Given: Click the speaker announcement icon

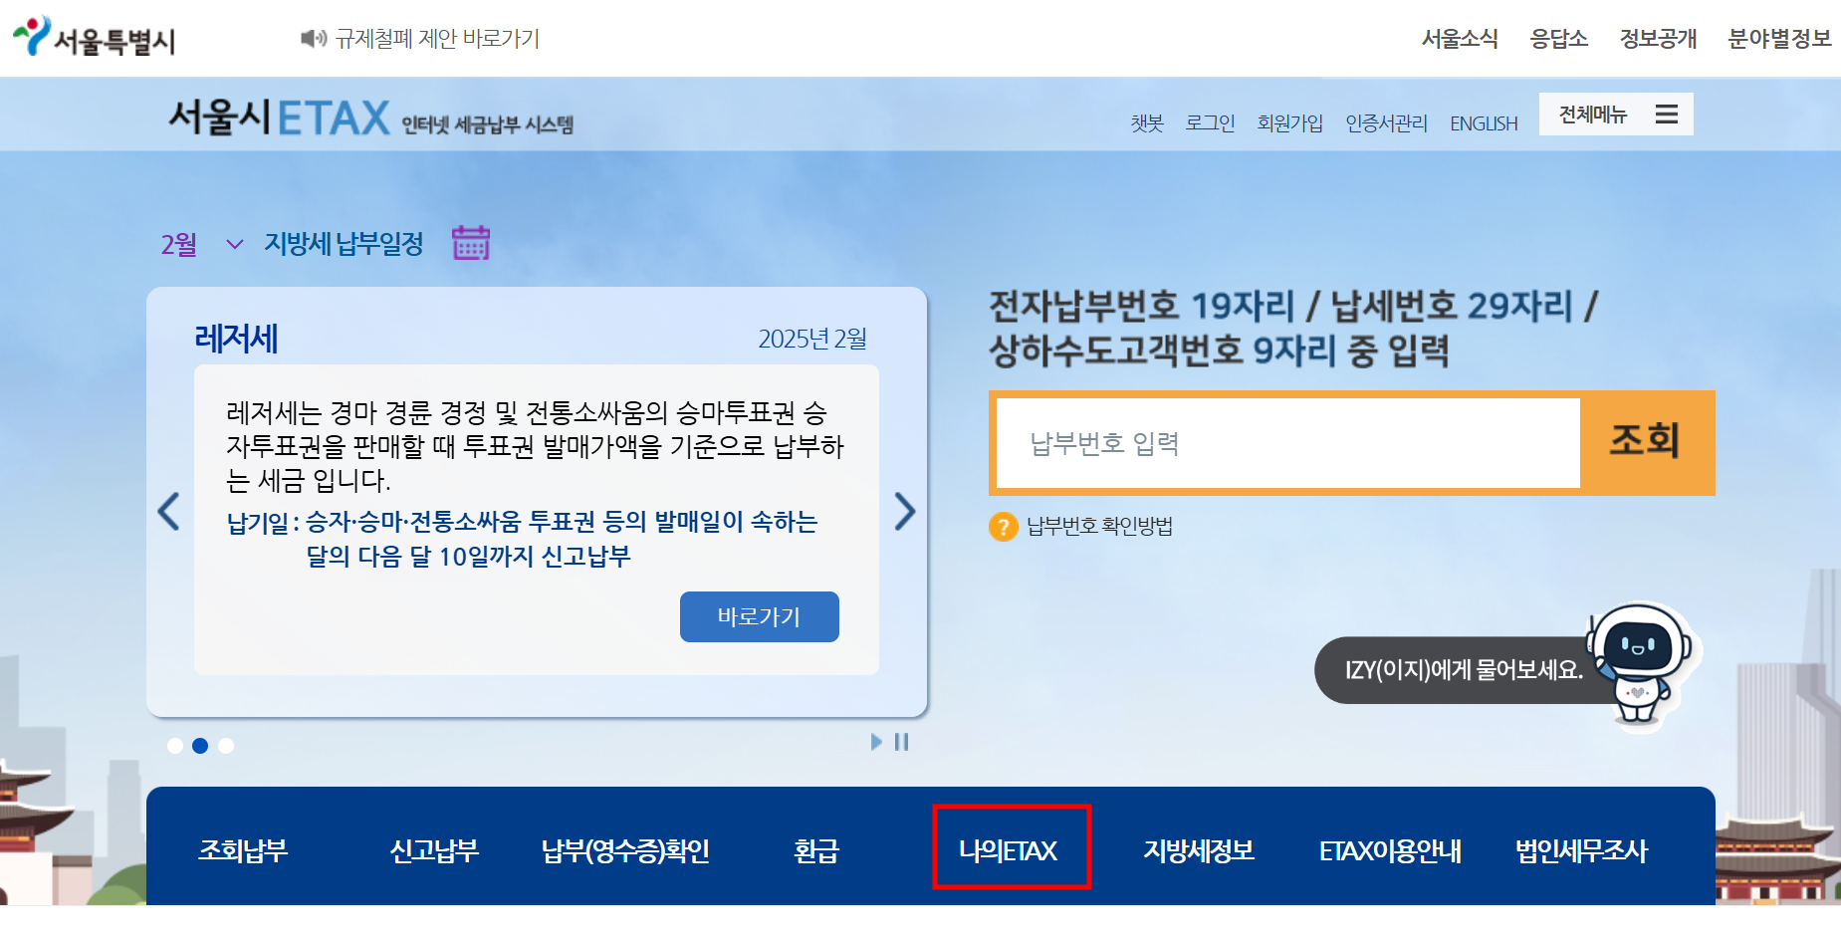Looking at the screenshot, I should (314, 38).
